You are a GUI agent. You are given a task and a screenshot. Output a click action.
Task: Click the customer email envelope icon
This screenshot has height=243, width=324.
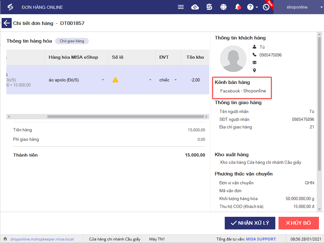coord(254,62)
